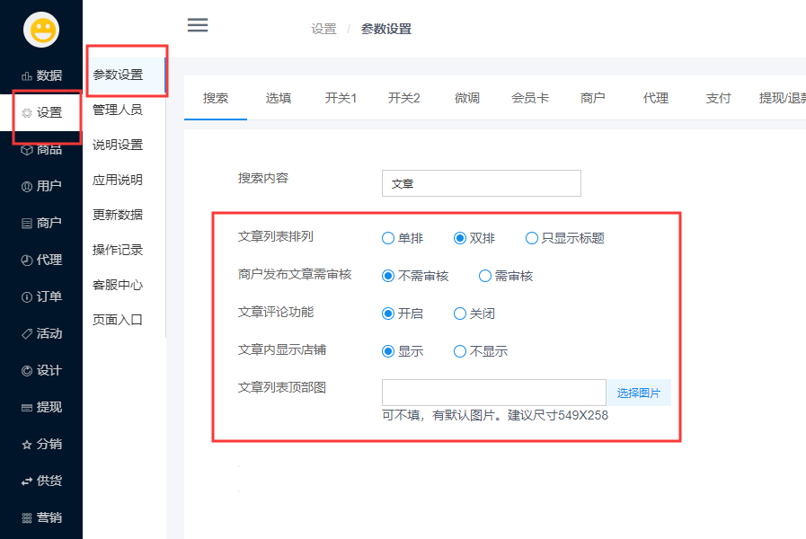Open the 开关1 tab
The image size is (806, 539).
(341, 98)
